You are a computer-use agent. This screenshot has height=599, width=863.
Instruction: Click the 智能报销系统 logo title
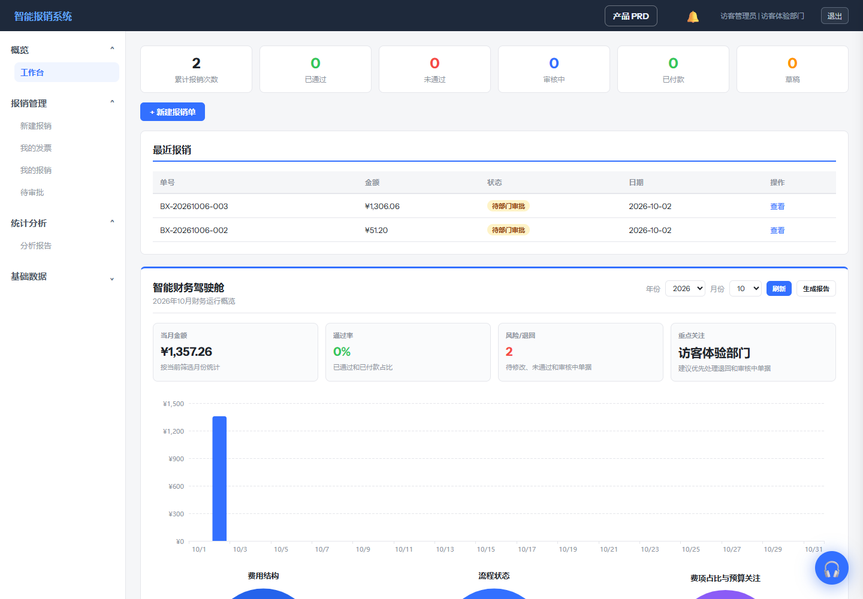pos(43,16)
